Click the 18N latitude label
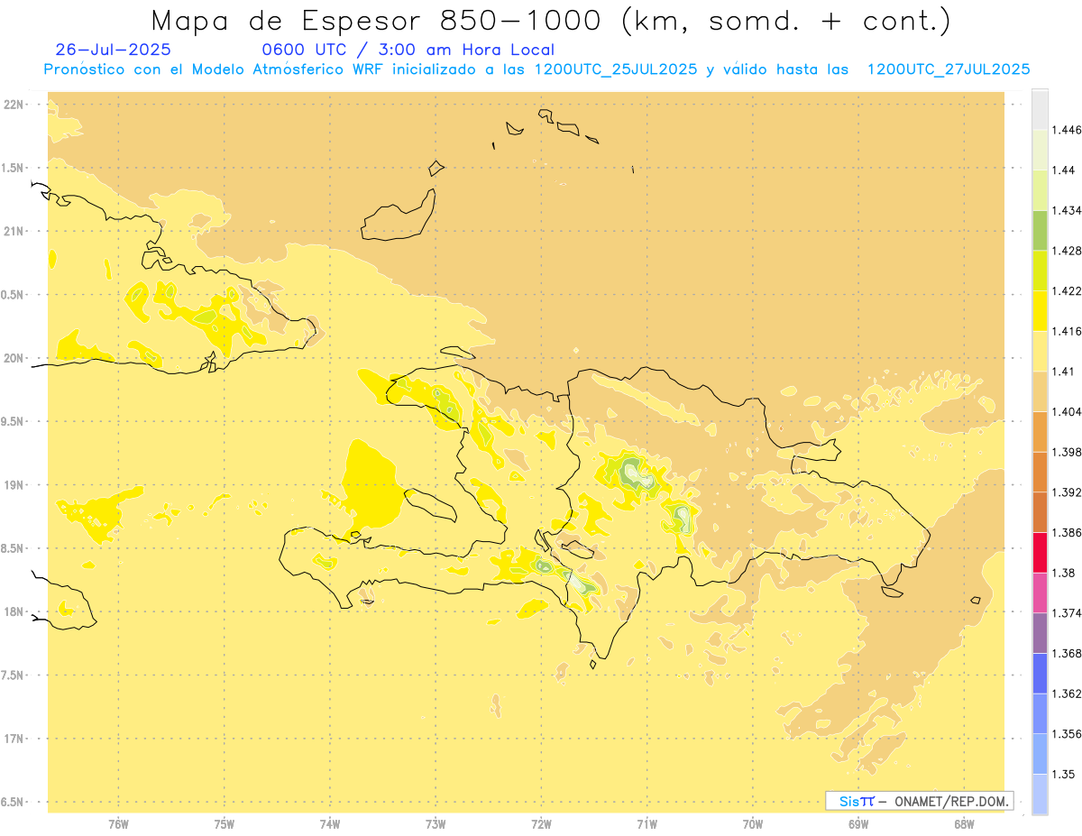Image resolution: width=1082 pixels, height=836 pixels. tap(15, 611)
